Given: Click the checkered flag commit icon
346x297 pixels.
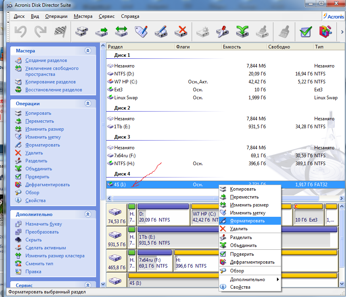Looking at the screenshot, I should tap(60, 32).
